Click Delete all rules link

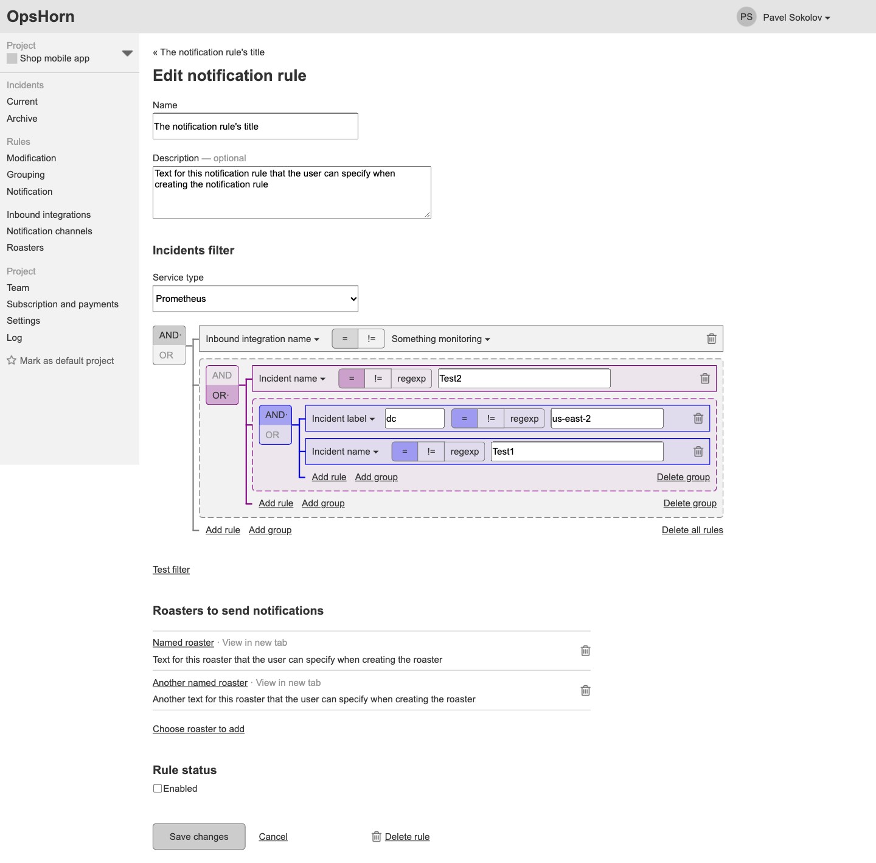tap(692, 530)
